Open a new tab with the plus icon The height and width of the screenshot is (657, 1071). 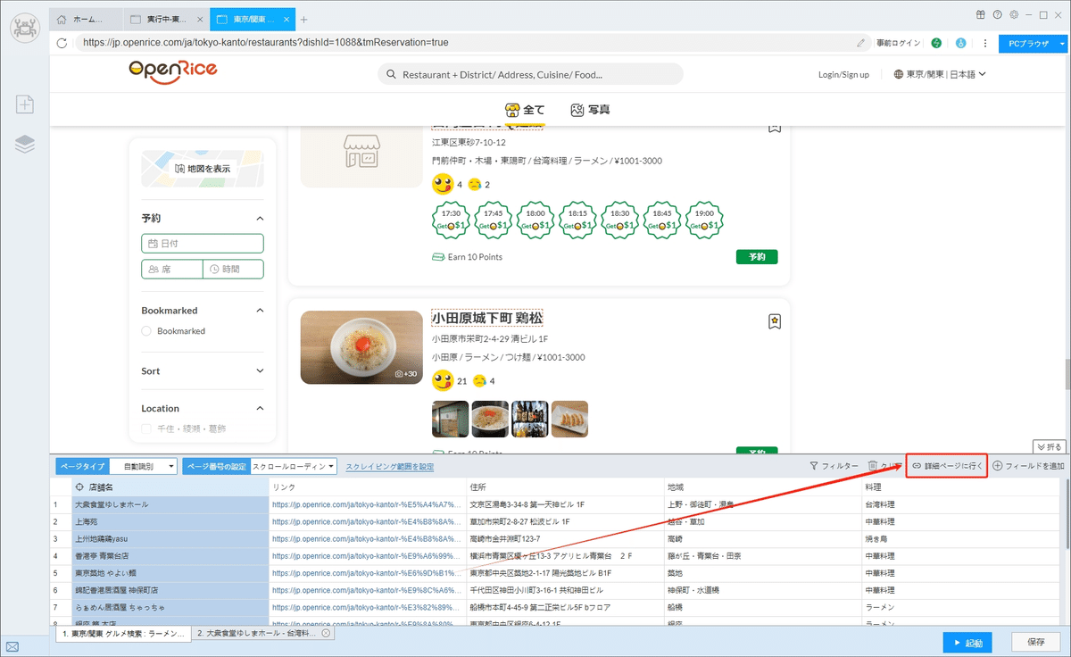(303, 19)
